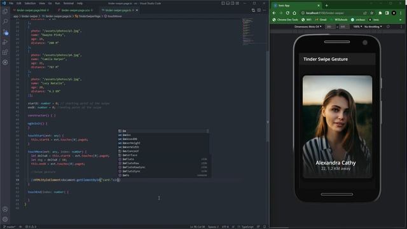Open the Manage gear in activity bar
This screenshot has height=229, width=407.
(5, 219)
